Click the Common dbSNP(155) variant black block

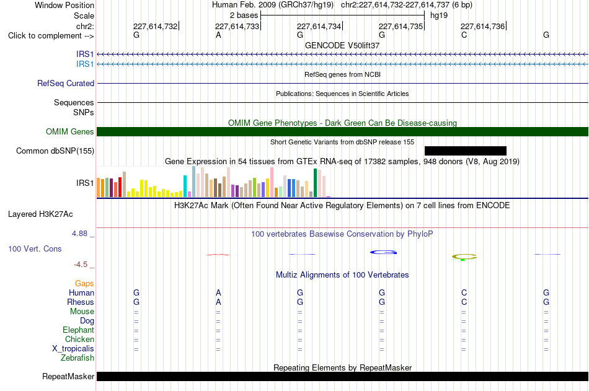466,151
